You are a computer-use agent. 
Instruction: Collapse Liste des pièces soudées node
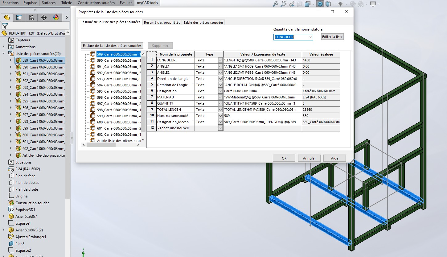coord(4,54)
